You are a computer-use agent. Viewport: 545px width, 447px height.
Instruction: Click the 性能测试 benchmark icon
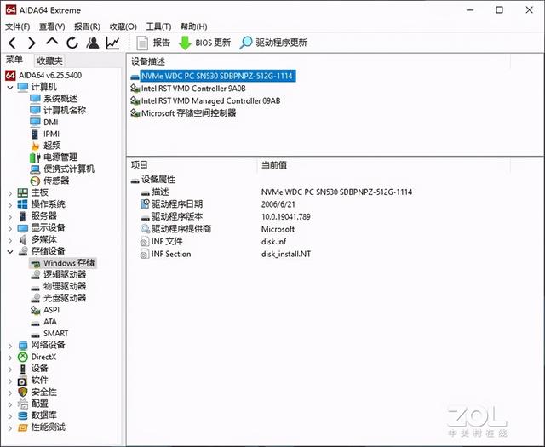click(23, 427)
